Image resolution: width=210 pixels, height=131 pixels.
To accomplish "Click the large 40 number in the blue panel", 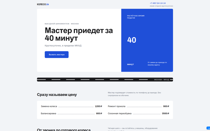I will (x=132, y=40).
